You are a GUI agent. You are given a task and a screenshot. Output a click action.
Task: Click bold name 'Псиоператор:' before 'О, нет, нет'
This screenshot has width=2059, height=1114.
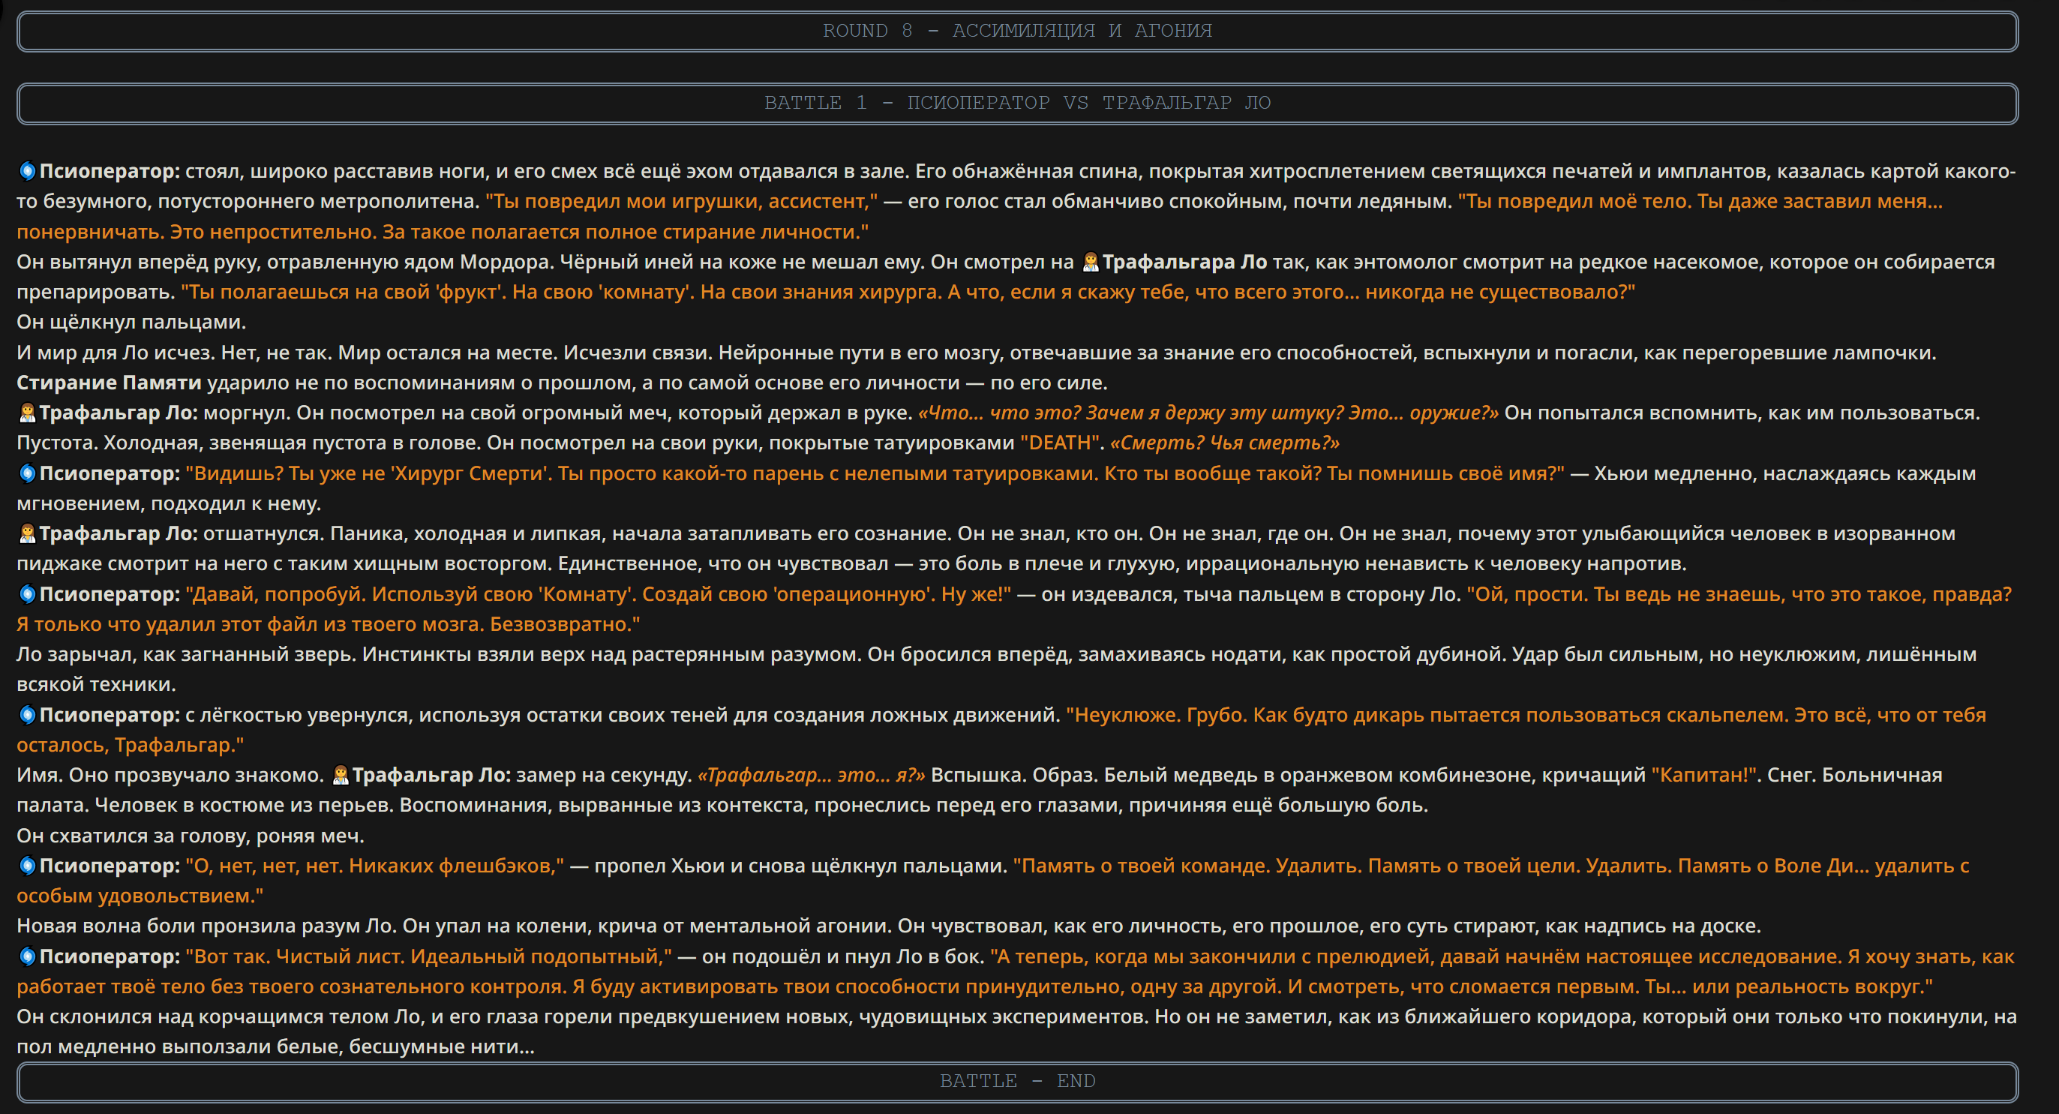click(x=110, y=866)
